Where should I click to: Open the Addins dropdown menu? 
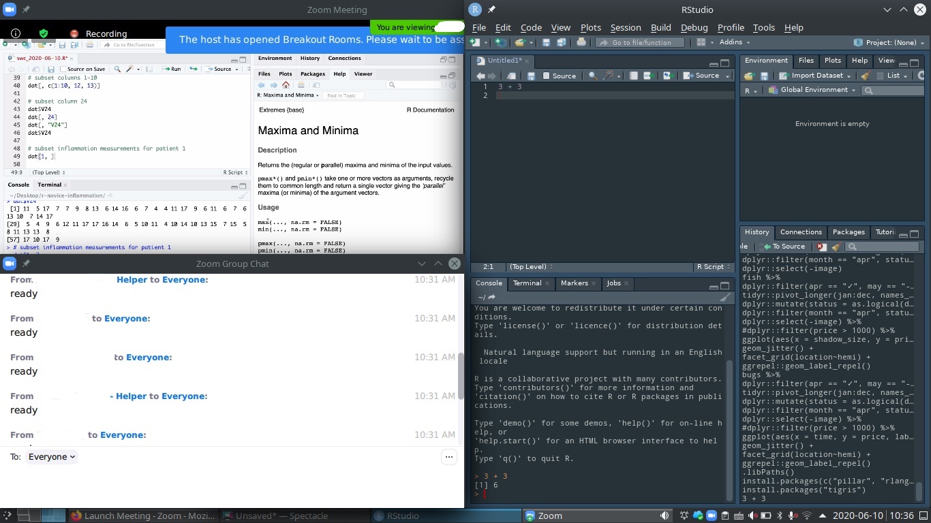point(734,42)
